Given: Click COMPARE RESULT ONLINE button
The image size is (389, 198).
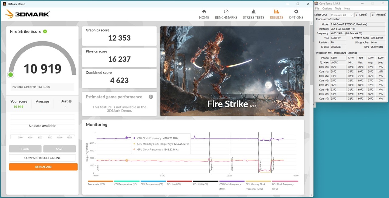Looking at the screenshot, I should pyautogui.click(x=42, y=158).
